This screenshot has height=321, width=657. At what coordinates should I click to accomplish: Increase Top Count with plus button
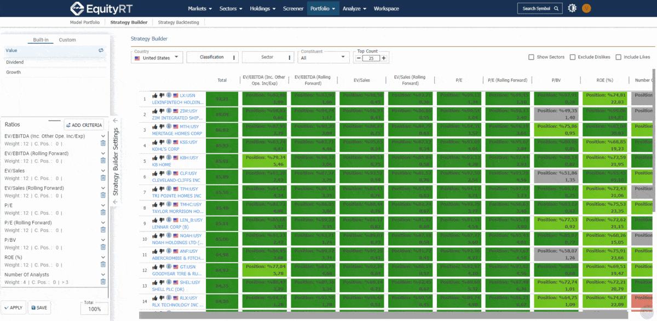[384, 58]
